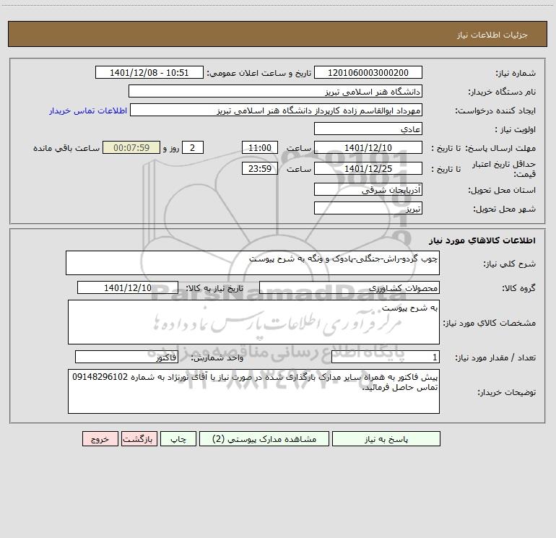Click the buyer name field دانشگاه هنر اسلامی تبریز

[275, 91]
